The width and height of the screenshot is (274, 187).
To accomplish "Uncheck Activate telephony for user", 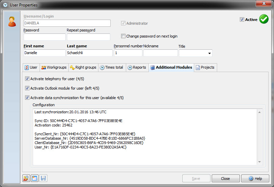I will click(27, 79).
